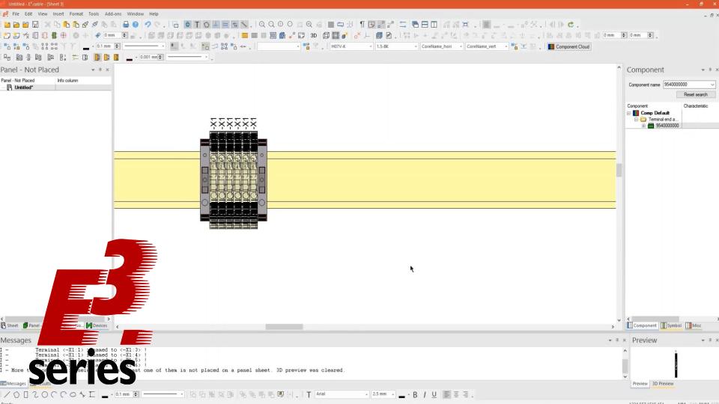The height and width of the screenshot is (404, 719).
Task: Toggle Underline text formatting
Action: (434, 394)
